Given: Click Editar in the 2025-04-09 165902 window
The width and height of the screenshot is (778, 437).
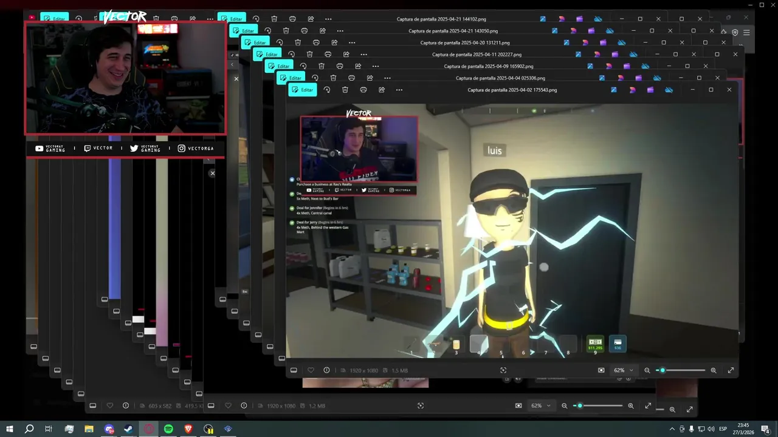Looking at the screenshot, I should click(x=279, y=66).
